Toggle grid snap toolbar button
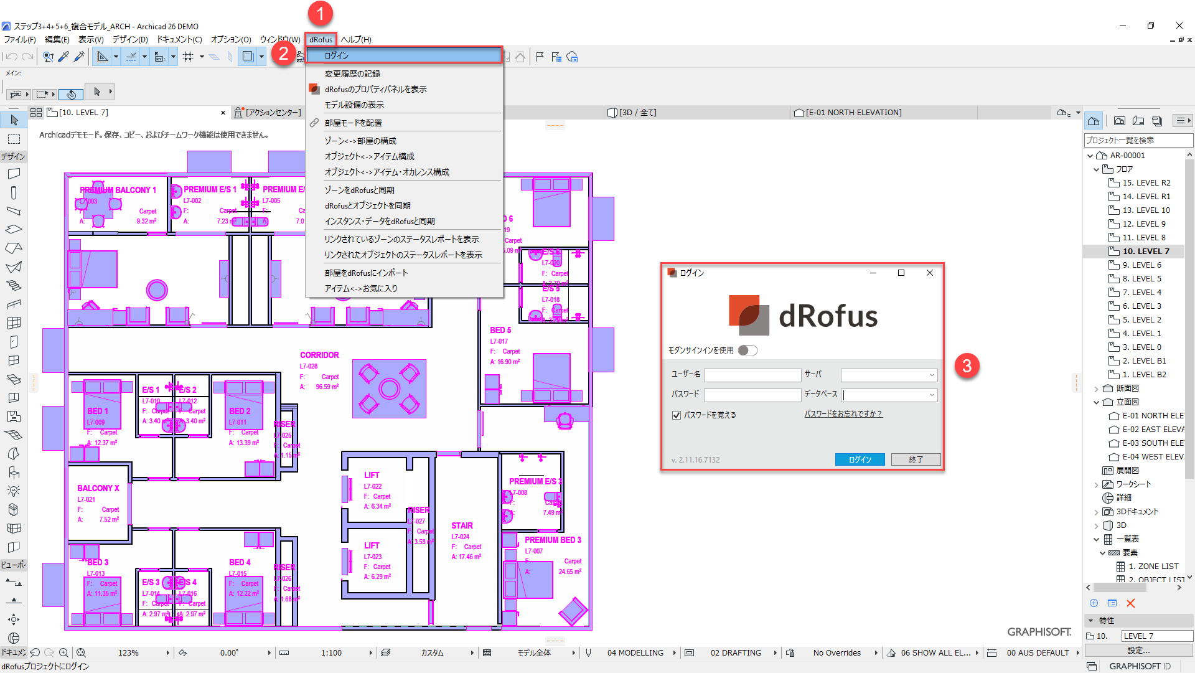 point(188,57)
